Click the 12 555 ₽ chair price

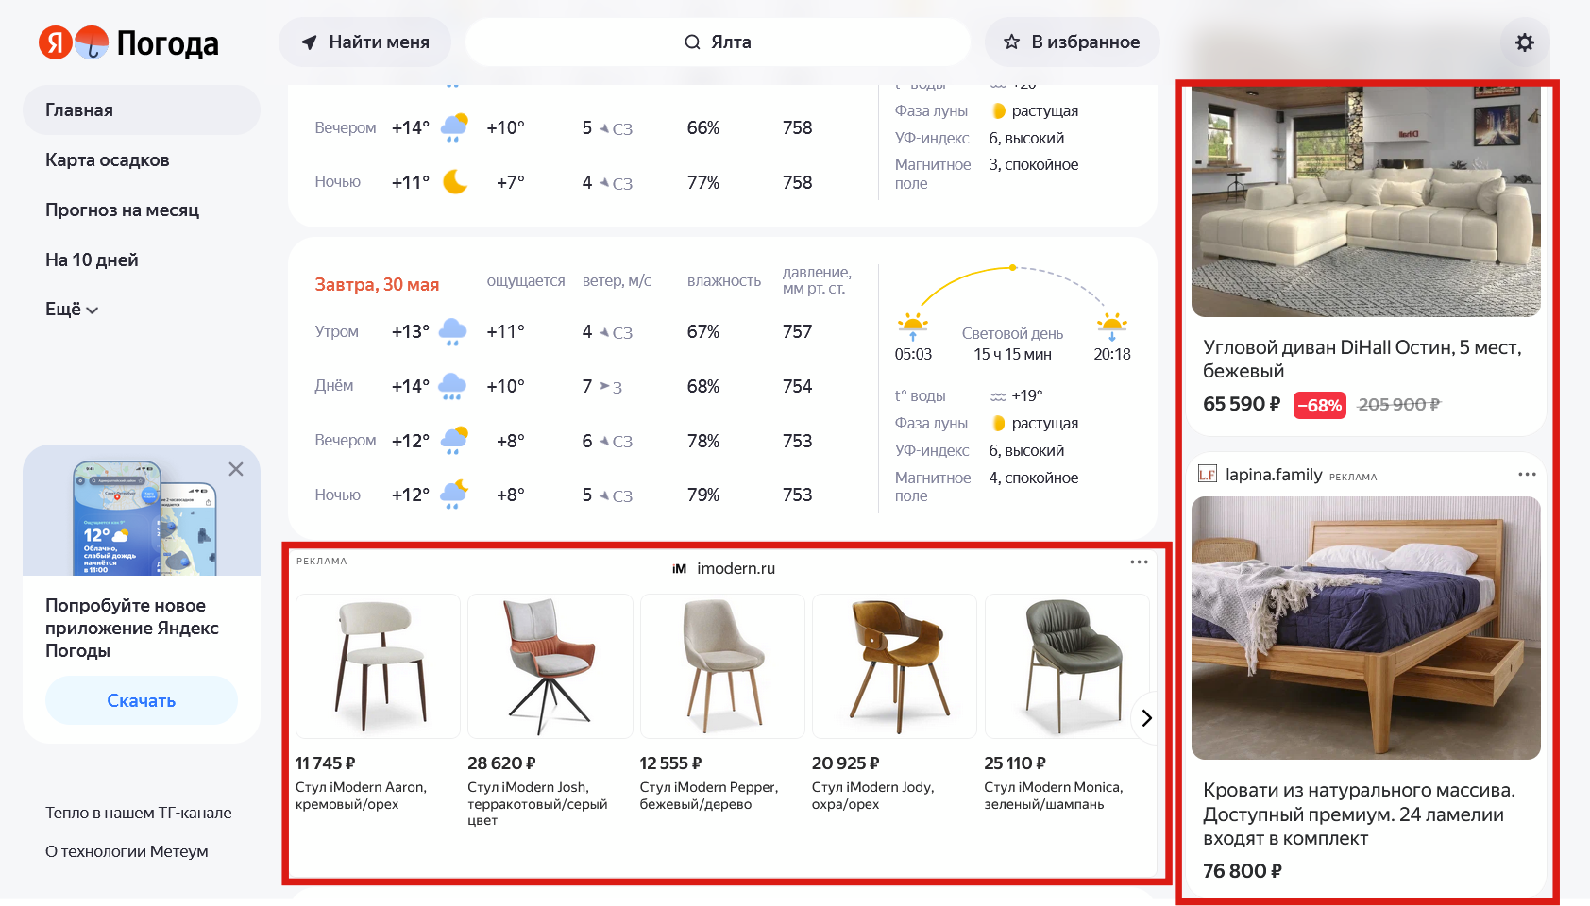tap(671, 763)
